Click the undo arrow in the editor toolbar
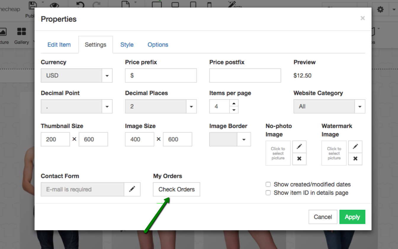The height and width of the screenshot is (249, 398). [80, 4]
